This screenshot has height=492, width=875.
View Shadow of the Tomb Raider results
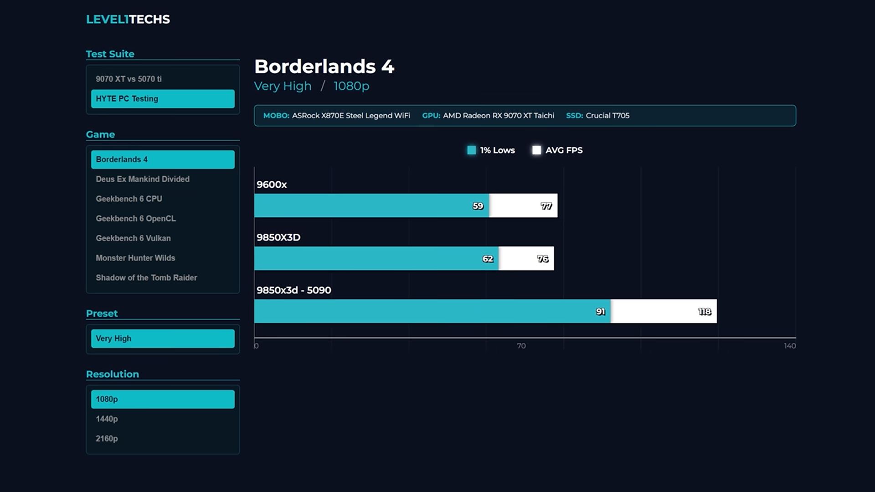pyautogui.click(x=146, y=277)
